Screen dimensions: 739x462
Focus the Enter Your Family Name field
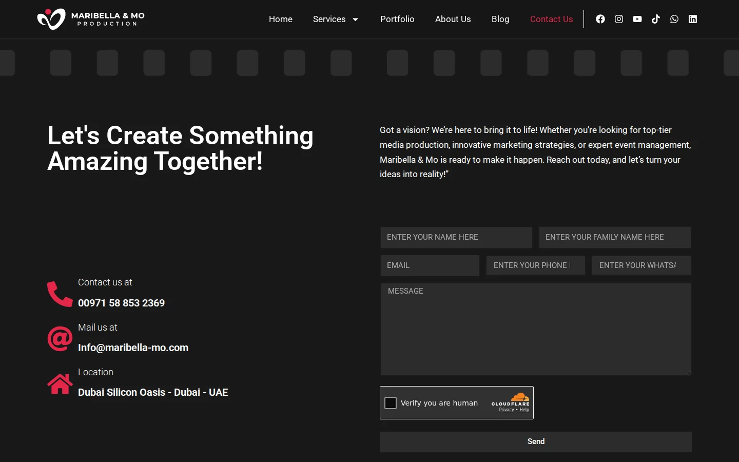point(615,237)
